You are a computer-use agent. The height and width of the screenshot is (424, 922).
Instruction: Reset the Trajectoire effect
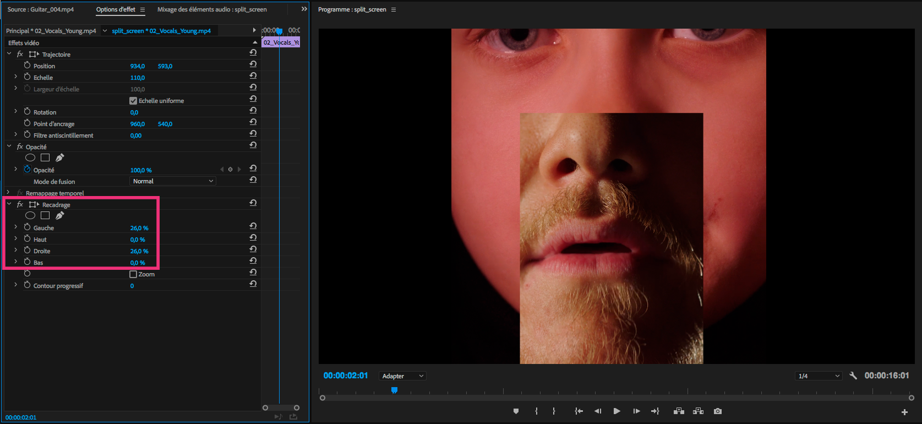coord(253,52)
